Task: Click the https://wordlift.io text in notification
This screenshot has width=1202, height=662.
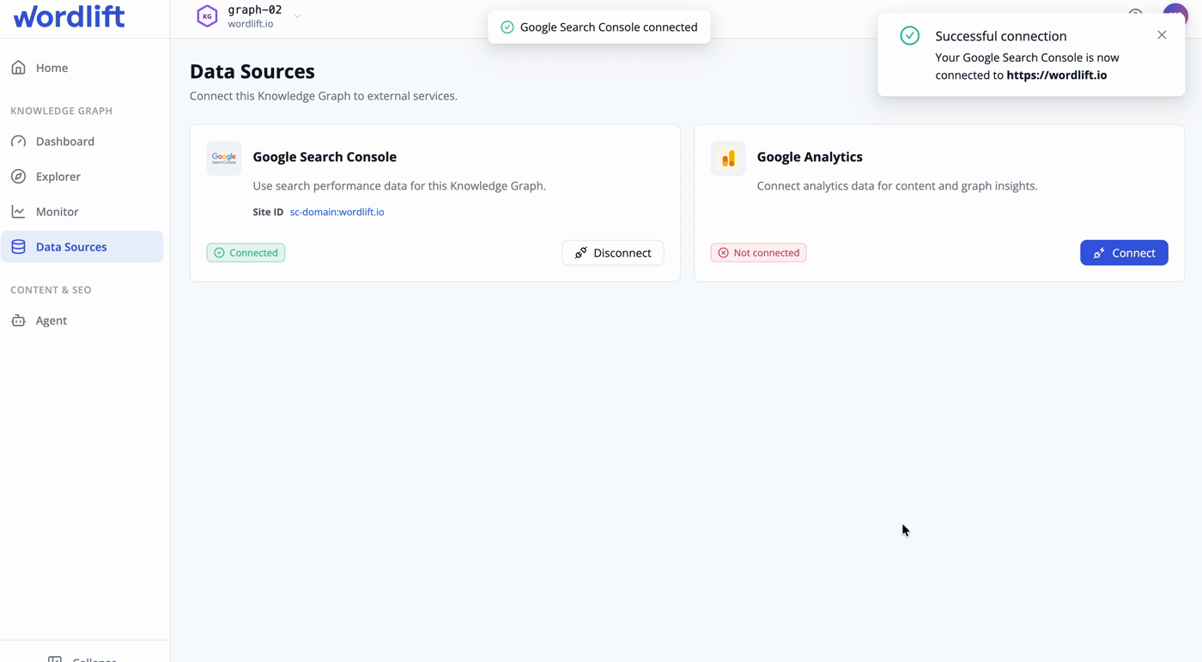Action: [x=1056, y=75]
